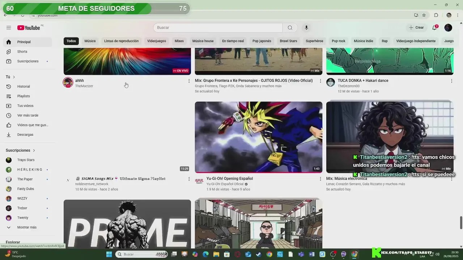
Task: Open the Chrome three-dot menu
Action: point(458,15)
